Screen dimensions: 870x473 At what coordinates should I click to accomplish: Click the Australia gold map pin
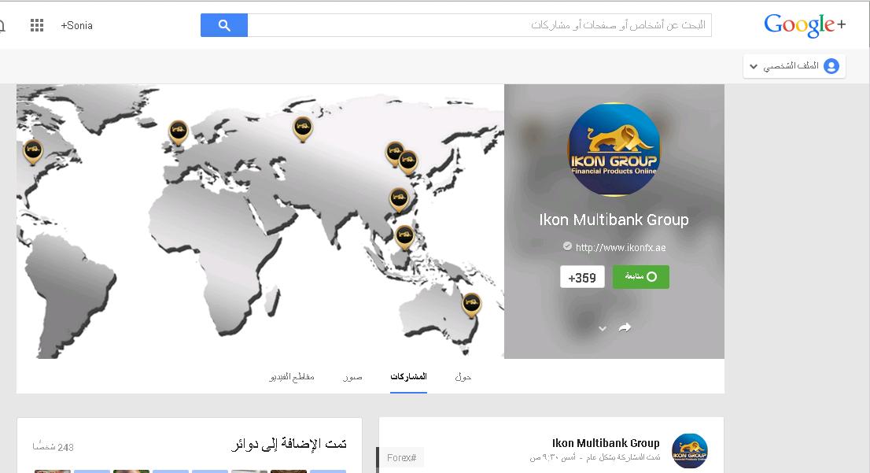(471, 305)
